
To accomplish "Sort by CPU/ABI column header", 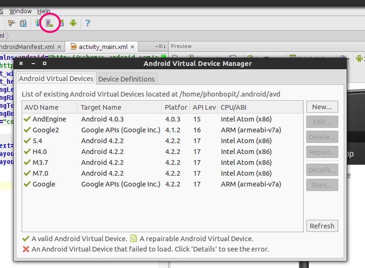I will click(x=260, y=107).
